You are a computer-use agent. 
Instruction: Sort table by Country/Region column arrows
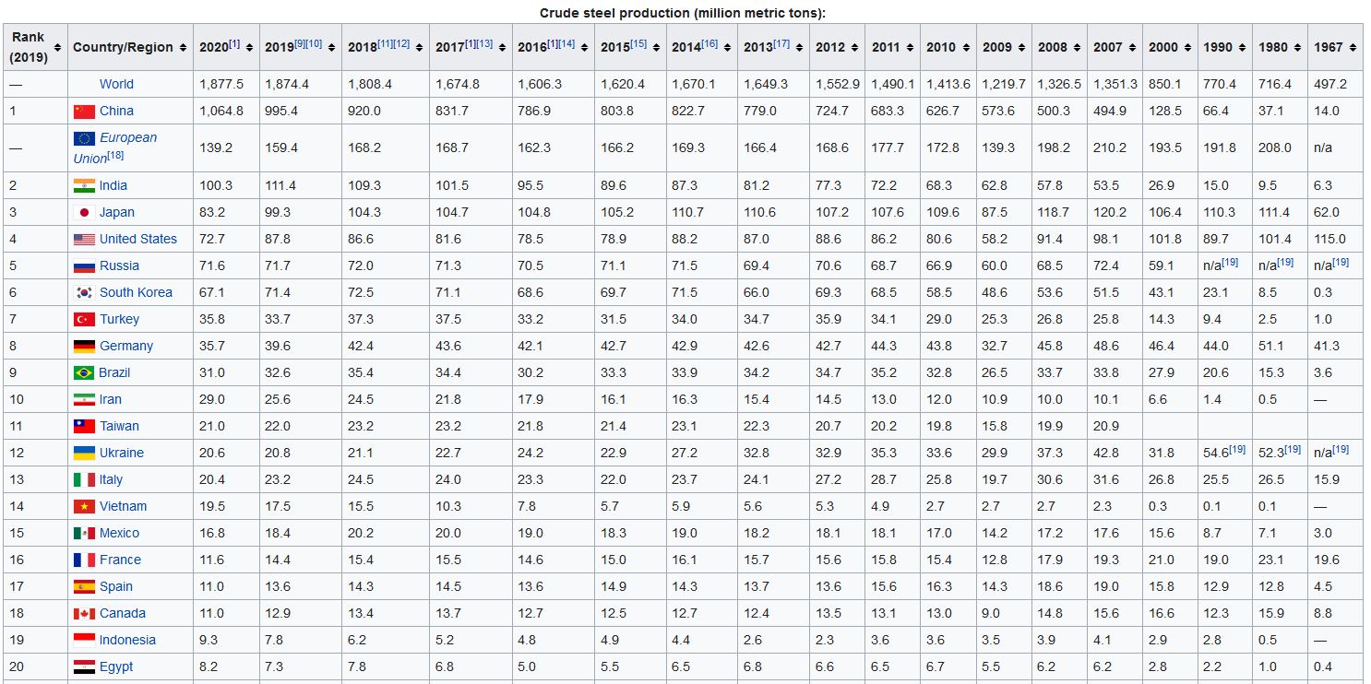click(184, 47)
